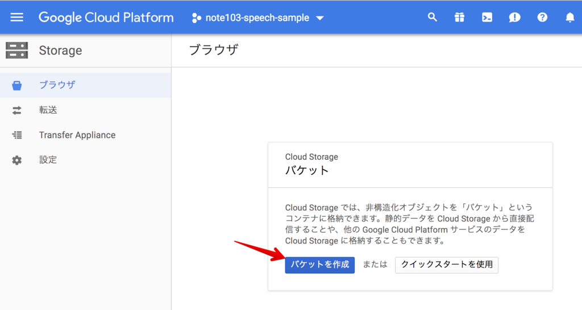Click the Cloud Storage label in the card
This screenshot has width=582, height=310.
[311, 157]
